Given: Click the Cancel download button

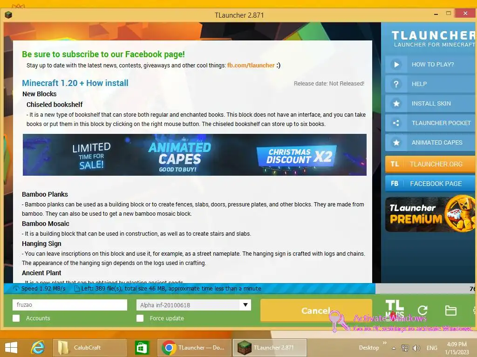Looking at the screenshot, I should pyautogui.click(x=316, y=311).
